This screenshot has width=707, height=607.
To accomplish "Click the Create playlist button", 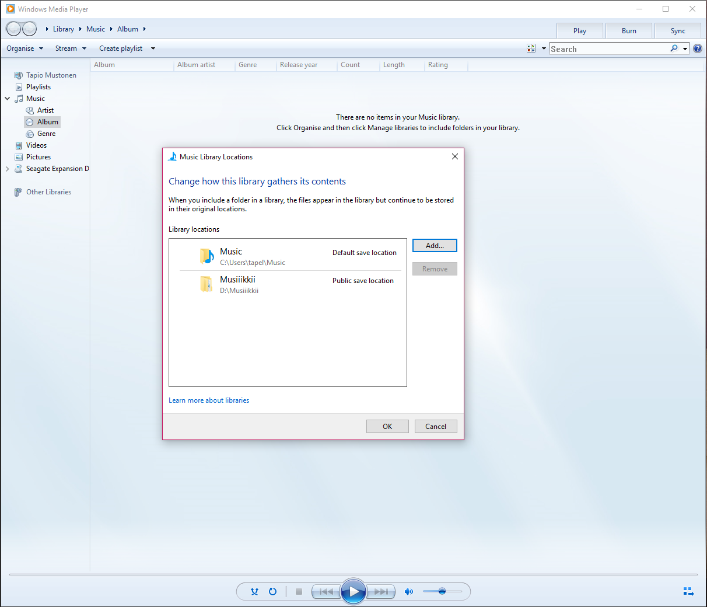I will pos(121,48).
